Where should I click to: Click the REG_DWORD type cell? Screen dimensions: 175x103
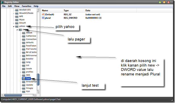click(71, 18)
